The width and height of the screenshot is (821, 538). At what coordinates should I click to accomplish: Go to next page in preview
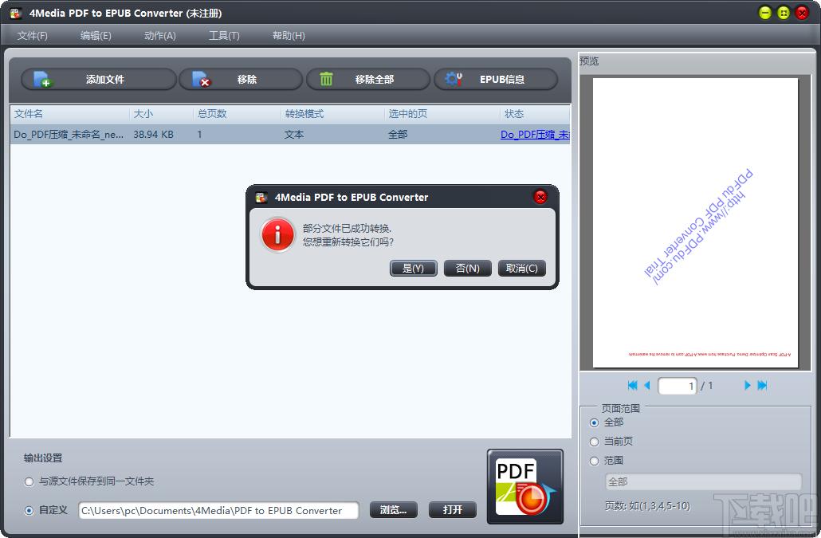(x=747, y=386)
